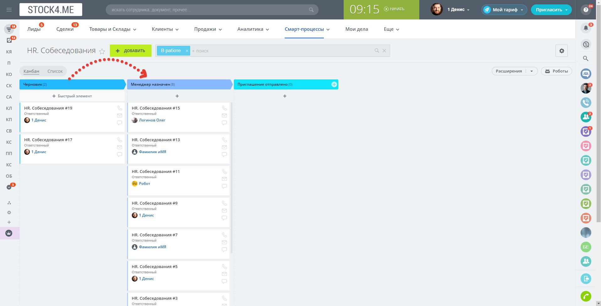This screenshot has height=306, width=601.
Task: Open the chat icon on card #7
Action: click(224, 250)
